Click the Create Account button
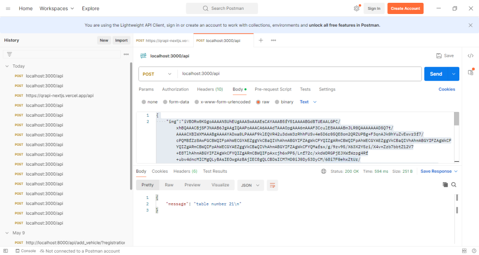This screenshot has width=479, height=255. [406, 8]
